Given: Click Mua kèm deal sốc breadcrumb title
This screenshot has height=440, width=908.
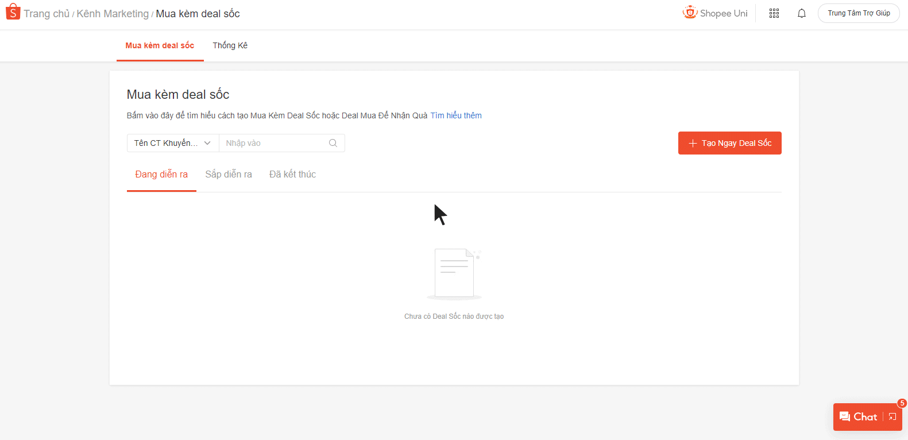Looking at the screenshot, I should [198, 14].
